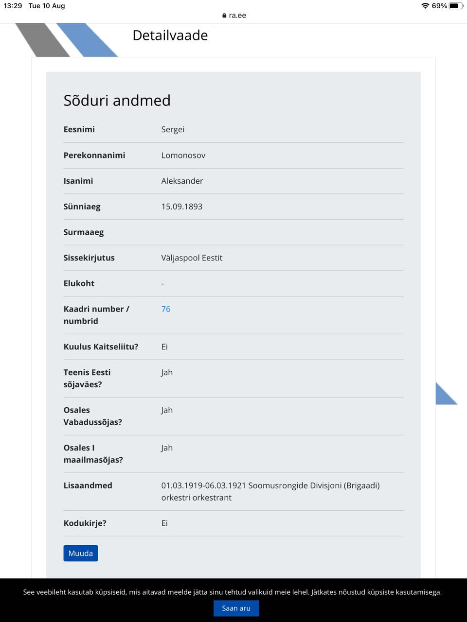This screenshot has width=467, height=622.
Task: Click the gray stripe of site logo
Action: coord(42,40)
